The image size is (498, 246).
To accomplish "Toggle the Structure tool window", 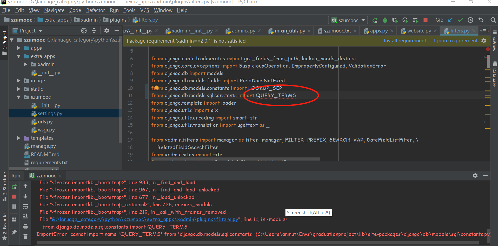I will click(x=4, y=187).
